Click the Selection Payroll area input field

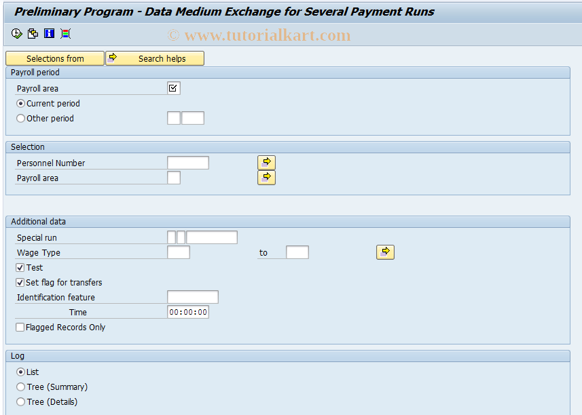click(x=174, y=178)
